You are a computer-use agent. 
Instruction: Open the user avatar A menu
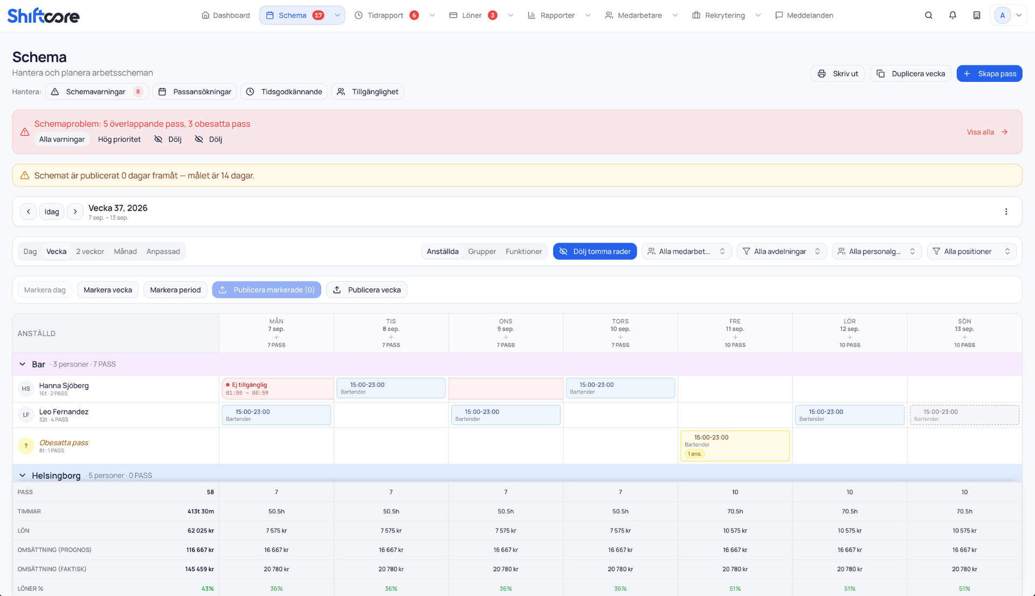tap(1008, 15)
